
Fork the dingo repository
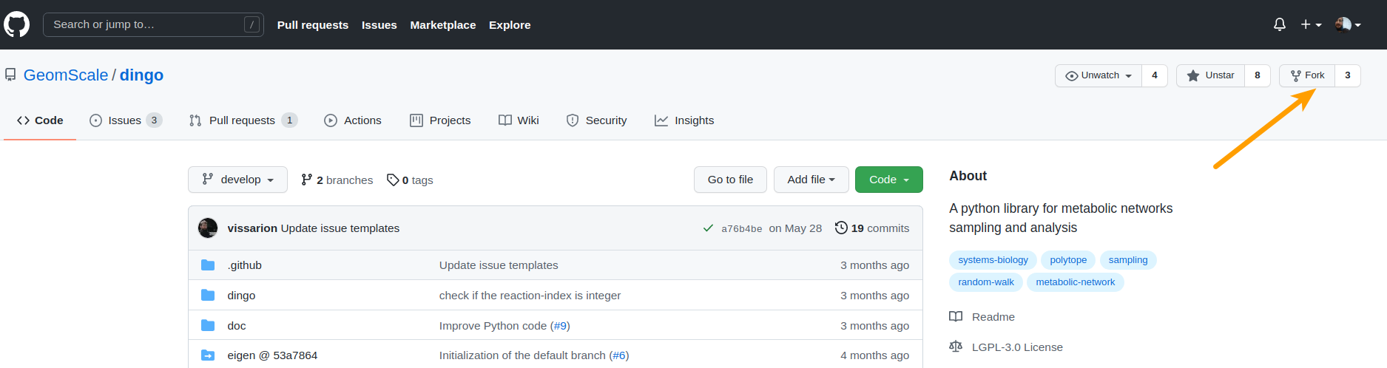(x=1307, y=75)
